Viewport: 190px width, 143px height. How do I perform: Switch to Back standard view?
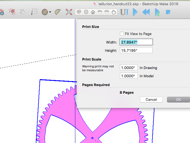pyautogui.click(x=106, y=12)
